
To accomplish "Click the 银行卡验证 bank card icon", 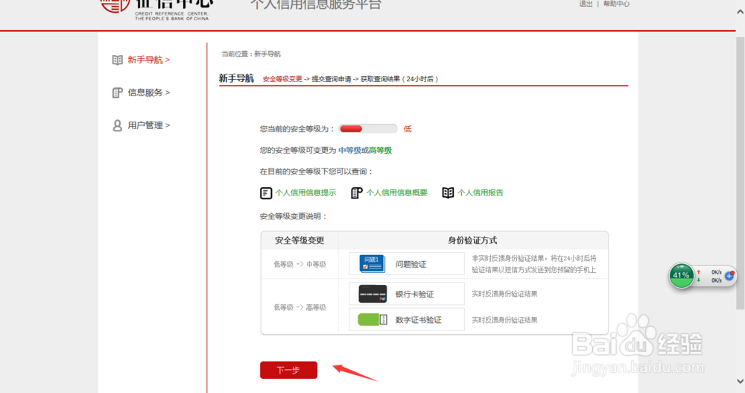I will [x=372, y=294].
